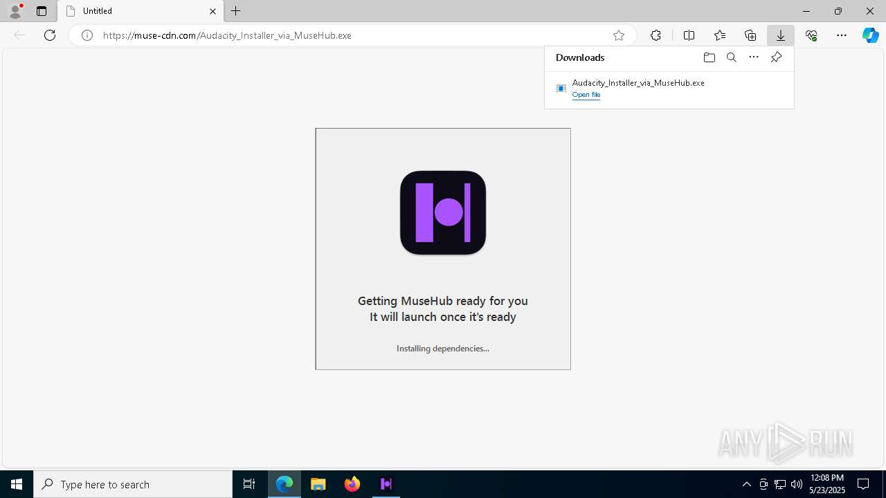886x498 pixels.
Task: Click the browser back arrow
Action: (x=19, y=35)
